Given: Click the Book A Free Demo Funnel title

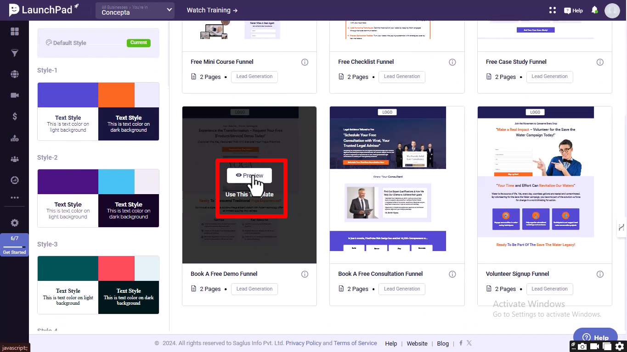Looking at the screenshot, I should click(x=224, y=274).
